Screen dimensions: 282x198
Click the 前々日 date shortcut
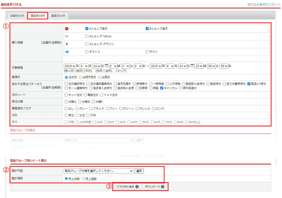[x=69, y=71]
